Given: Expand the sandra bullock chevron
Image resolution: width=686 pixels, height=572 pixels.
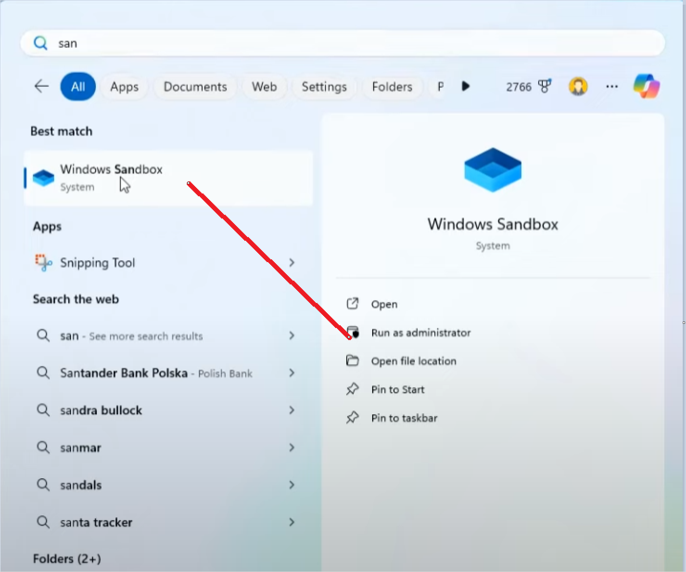Looking at the screenshot, I should [292, 410].
